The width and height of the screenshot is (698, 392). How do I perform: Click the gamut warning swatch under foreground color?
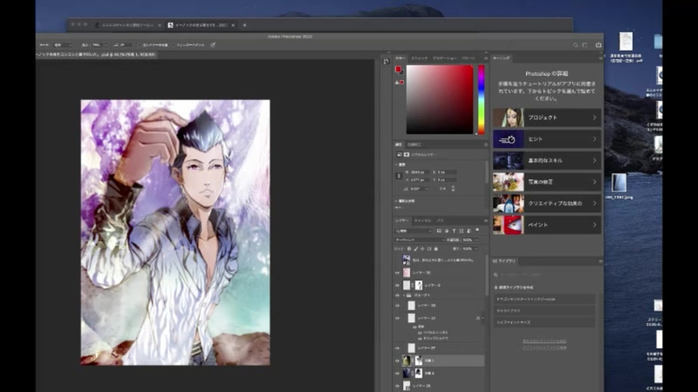tap(401, 82)
